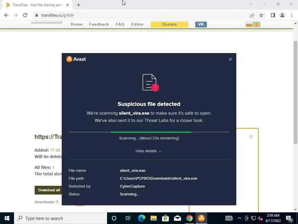Open the notification center
The height and width of the screenshot is (224, 298).
point(290,219)
